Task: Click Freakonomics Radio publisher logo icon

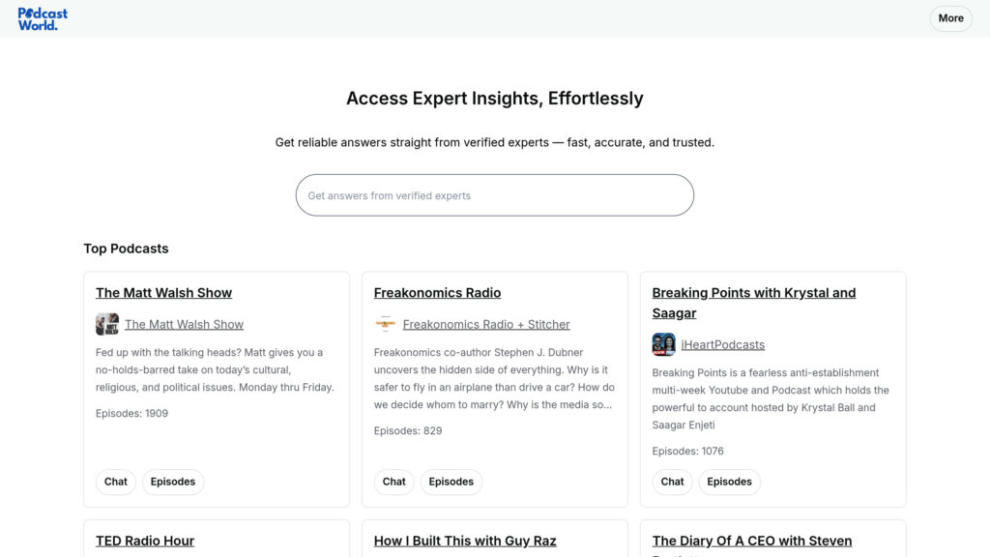Action: [386, 324]
